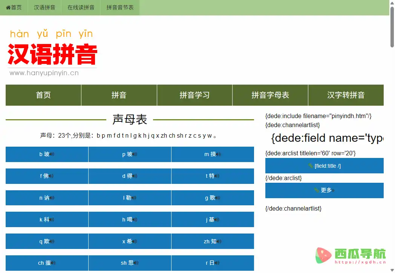Click the home icon in the top bar
Screen dimensions: 395x273
[8, 8]
